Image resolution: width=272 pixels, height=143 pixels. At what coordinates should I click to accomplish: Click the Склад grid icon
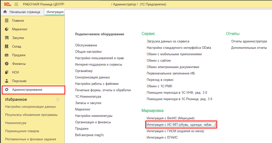[x=6, y=46]
